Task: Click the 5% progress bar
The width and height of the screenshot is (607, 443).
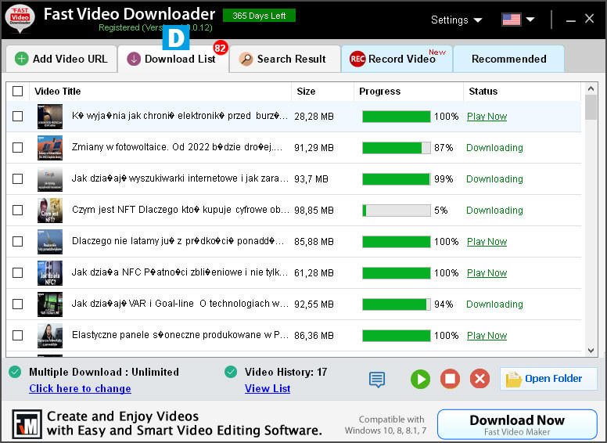Action: (397, 211)
